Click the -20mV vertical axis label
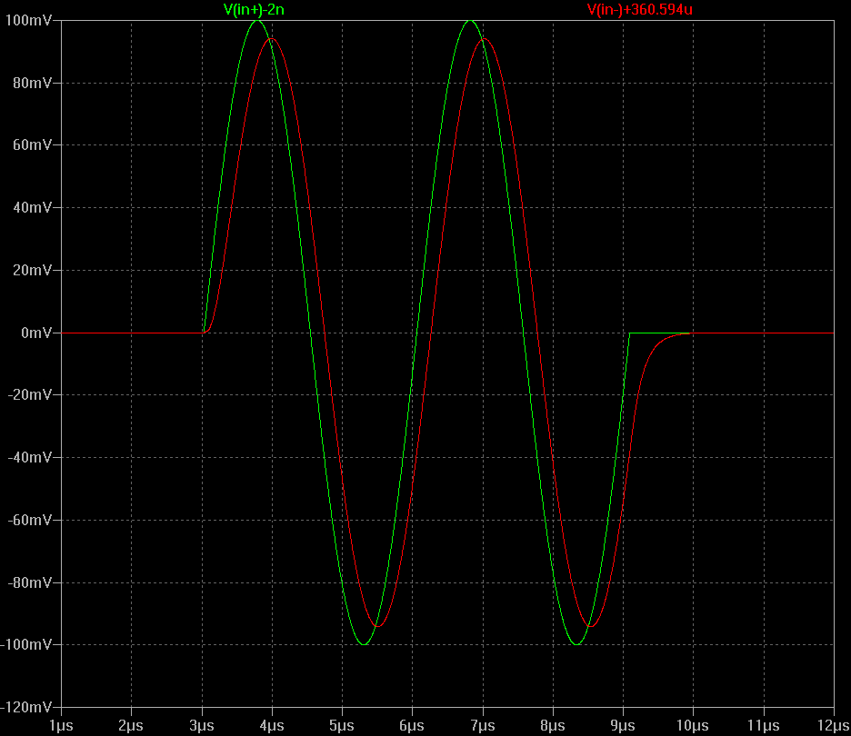This screenshot has width=851, height=736. [29, 394]
